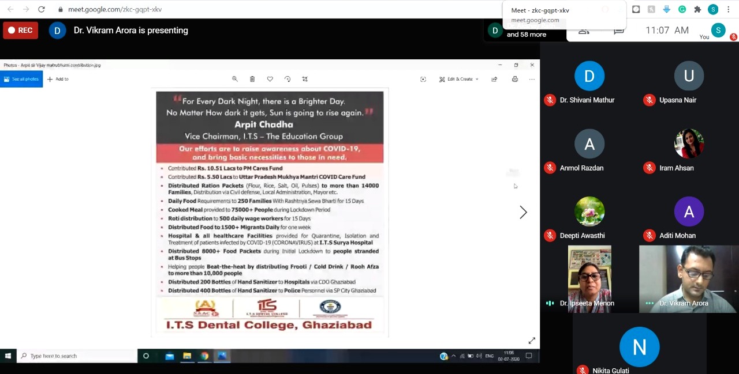Expand the Edit & Create dropdown
739x374 pixels.
[459, 79]
